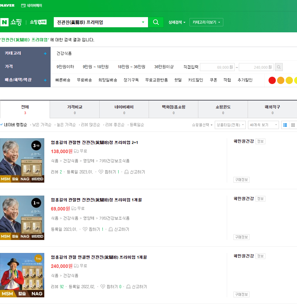297x304 pixels.
Task: Open the 3개월 product thumbnail priced 138,000원
Action: (x=22, y=160)
